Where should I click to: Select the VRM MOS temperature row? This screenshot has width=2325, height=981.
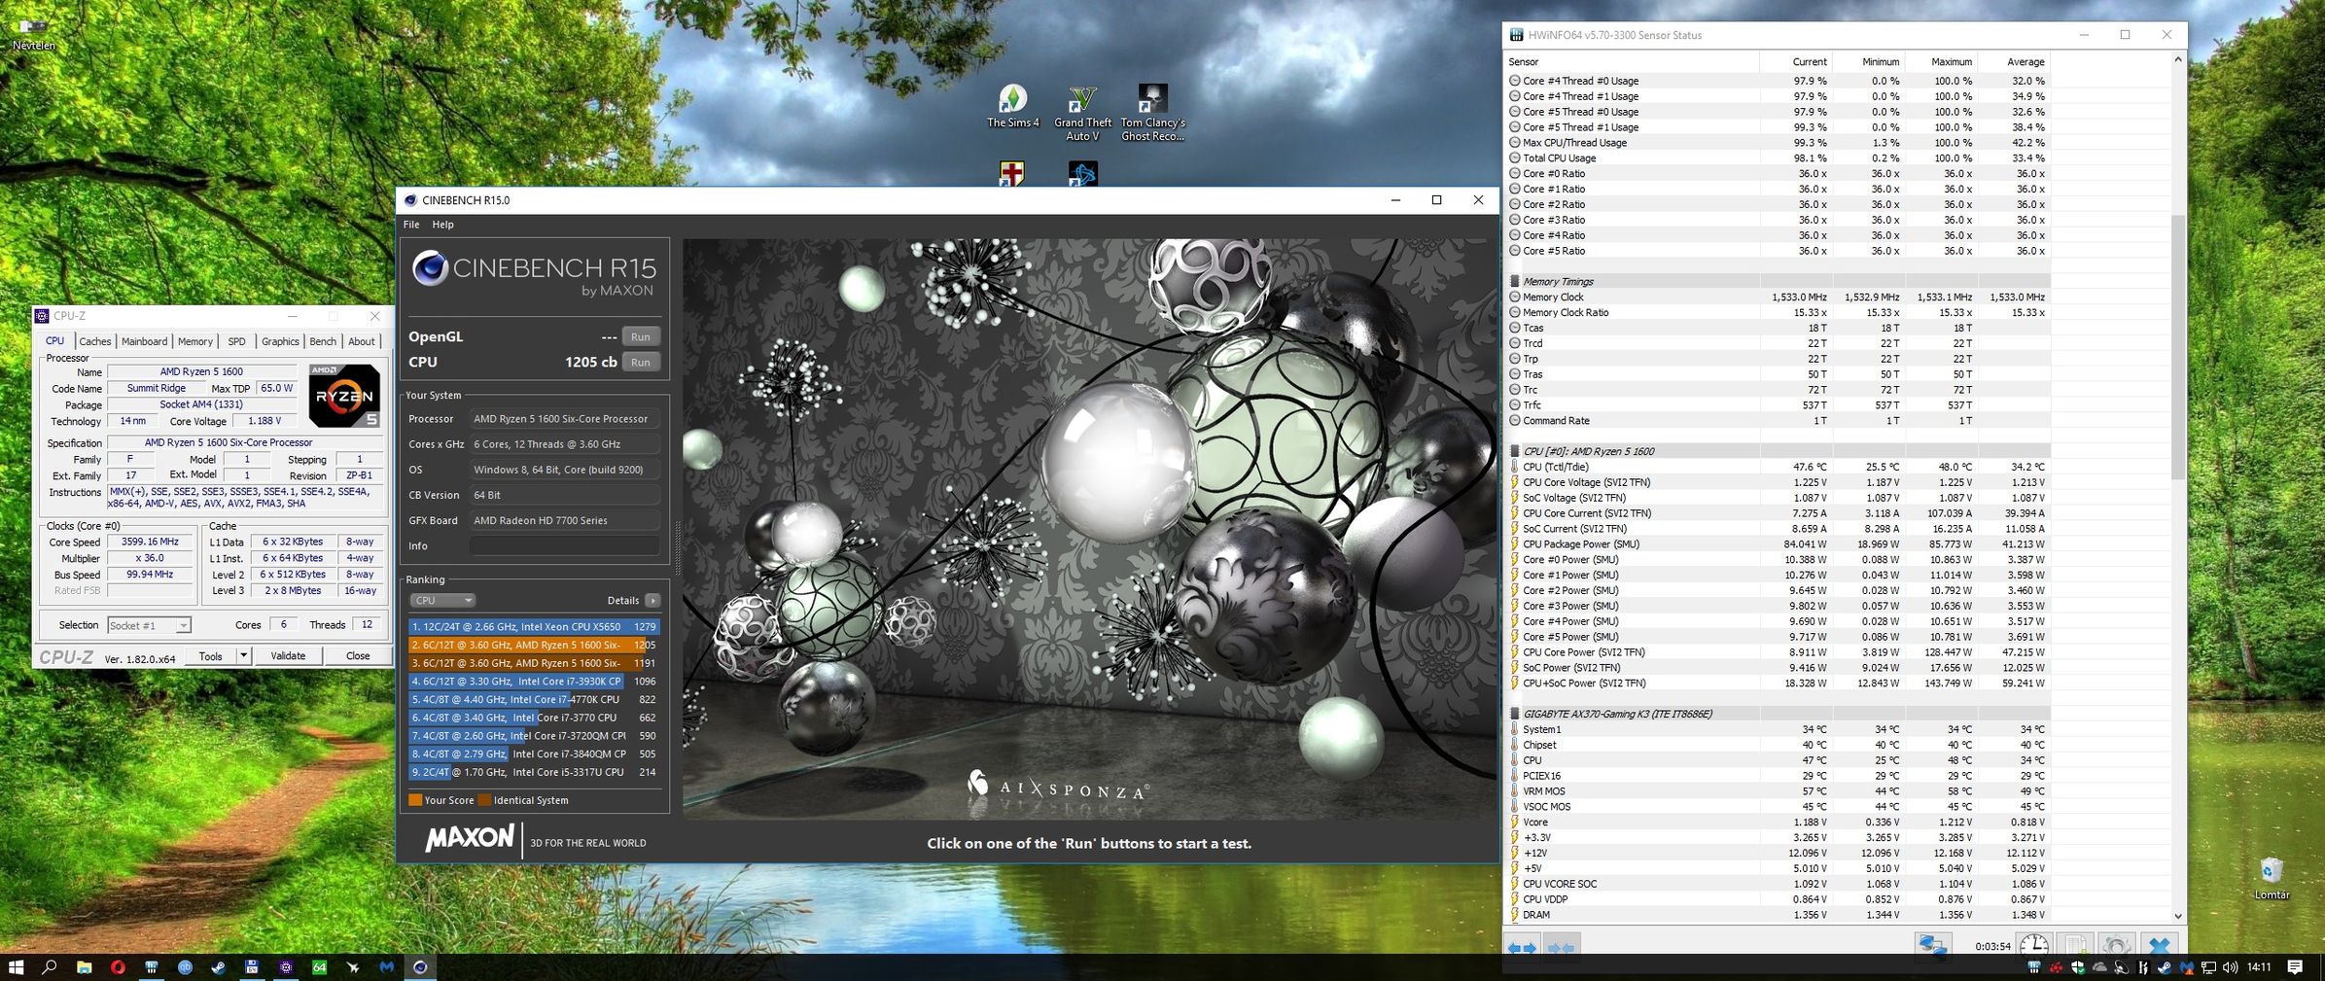coord(1779,791)
